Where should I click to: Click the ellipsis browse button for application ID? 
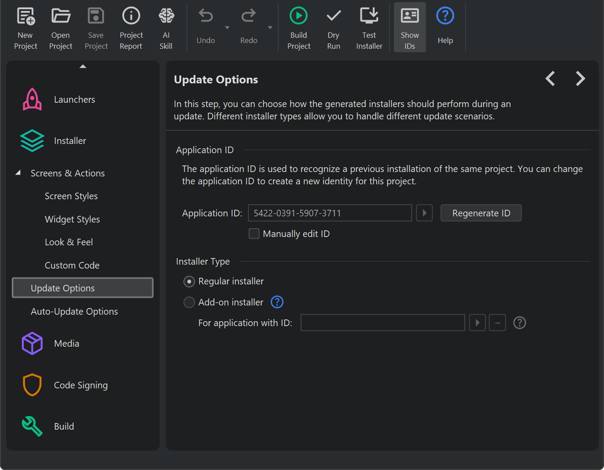[498, 323]
